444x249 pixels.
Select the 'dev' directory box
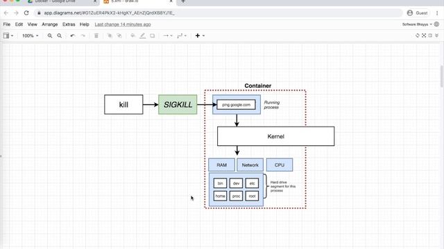tap(236, 183)
